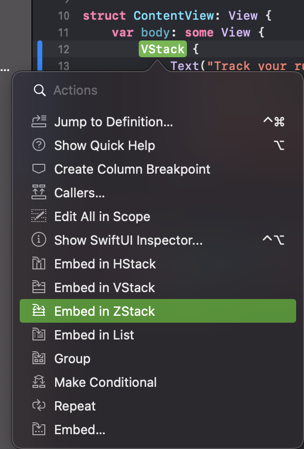Click the Make Conditional icon

coord(39,382)
